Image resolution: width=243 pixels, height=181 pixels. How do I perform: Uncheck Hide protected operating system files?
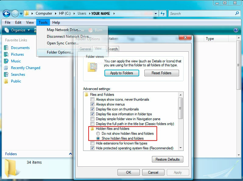[x=92, y=148]
